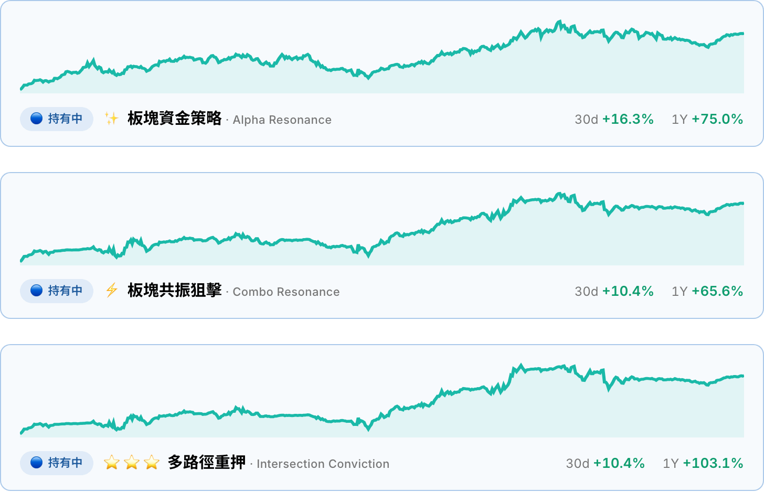Select the 持有中 badge on Combo Resonance card
Image resolution: width=764 pixels, height=492 pixels.
(x=57, y=291)
